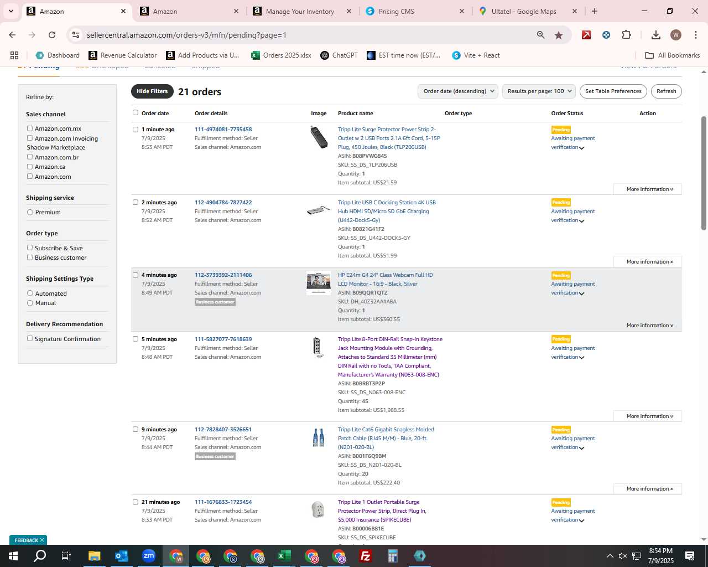Viewport: 708px width, 567px height.
Task: Open the Chrome profile avatar W
Action: click(675, 35)
